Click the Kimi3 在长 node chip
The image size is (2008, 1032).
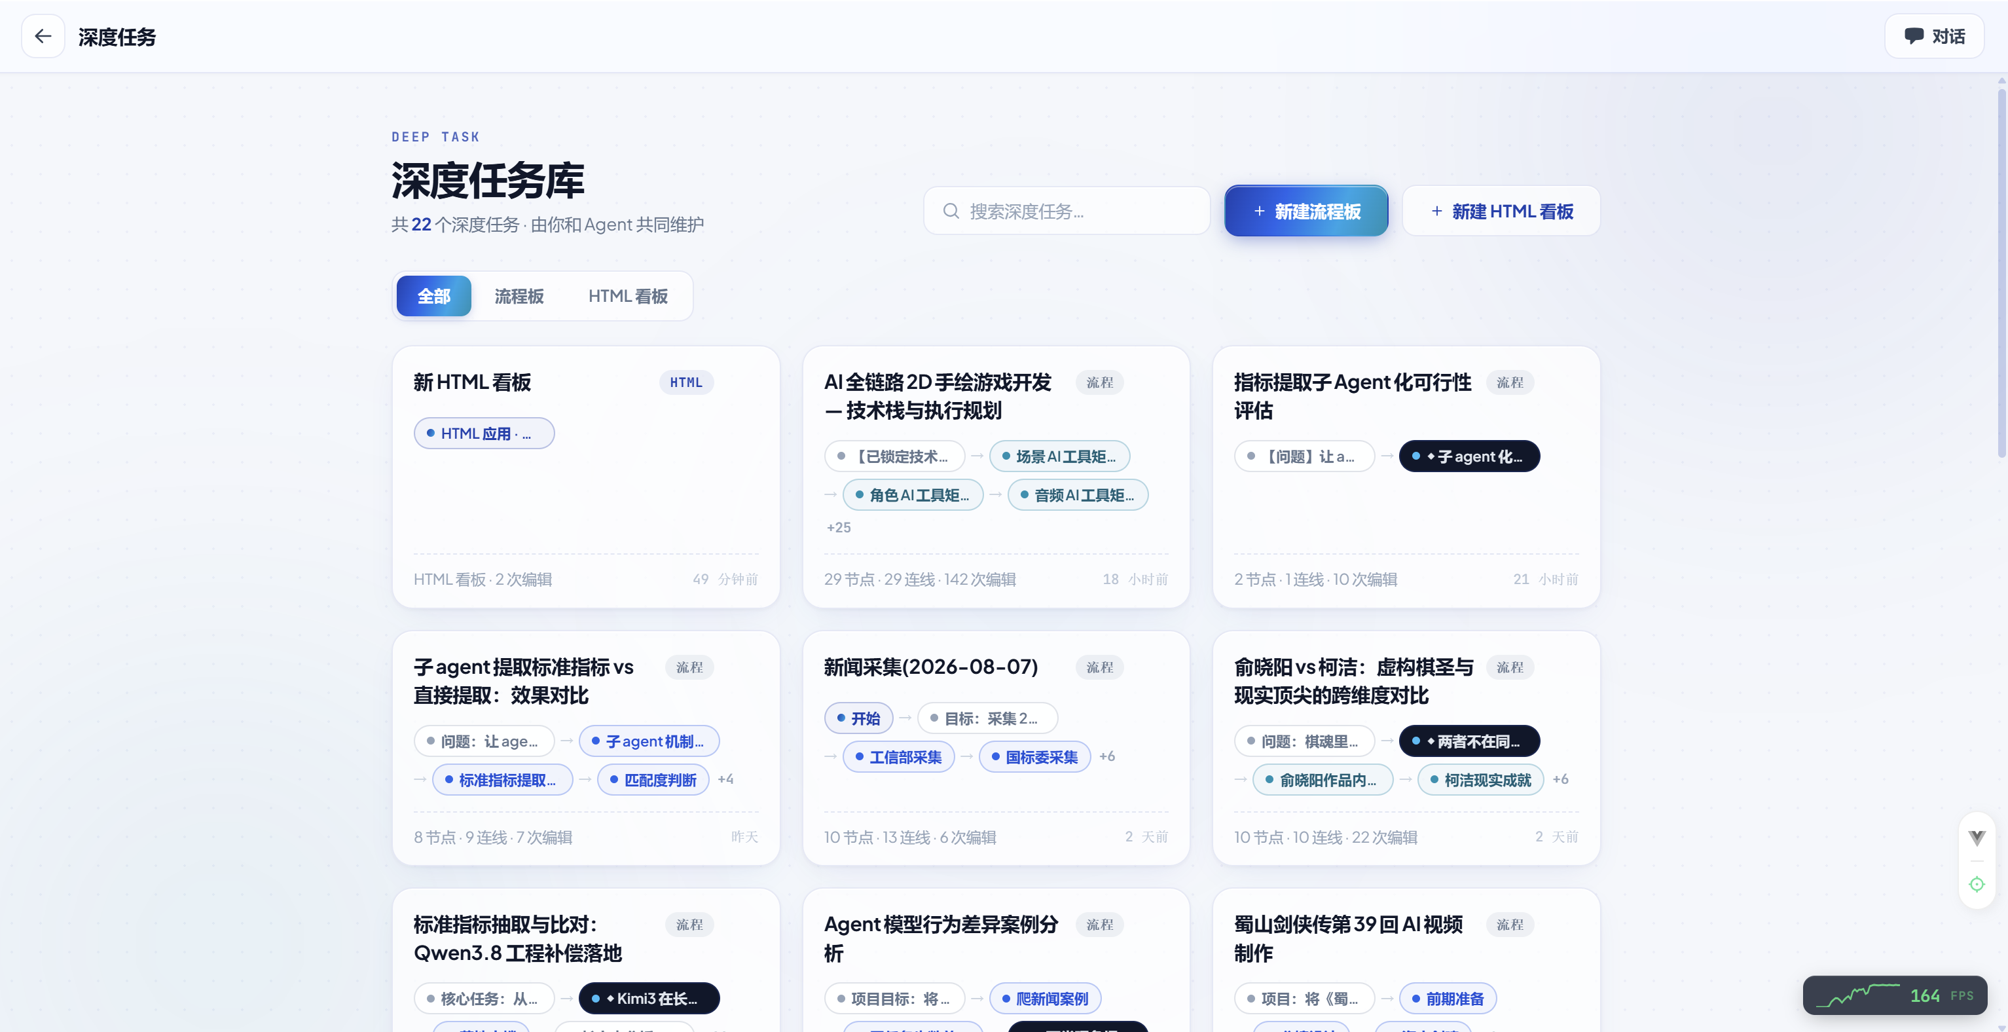tap(649, 999)
